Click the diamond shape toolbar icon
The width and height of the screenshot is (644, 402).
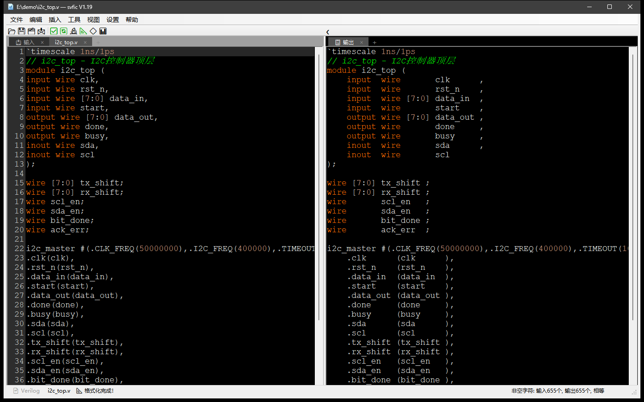point(93,31)
